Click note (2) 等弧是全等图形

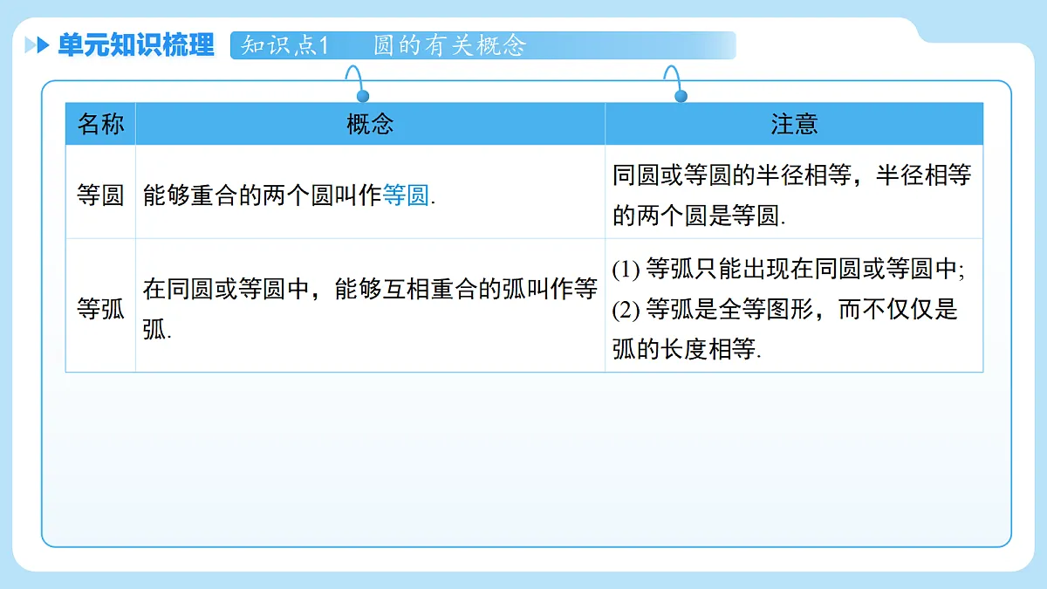click(784, 310)
